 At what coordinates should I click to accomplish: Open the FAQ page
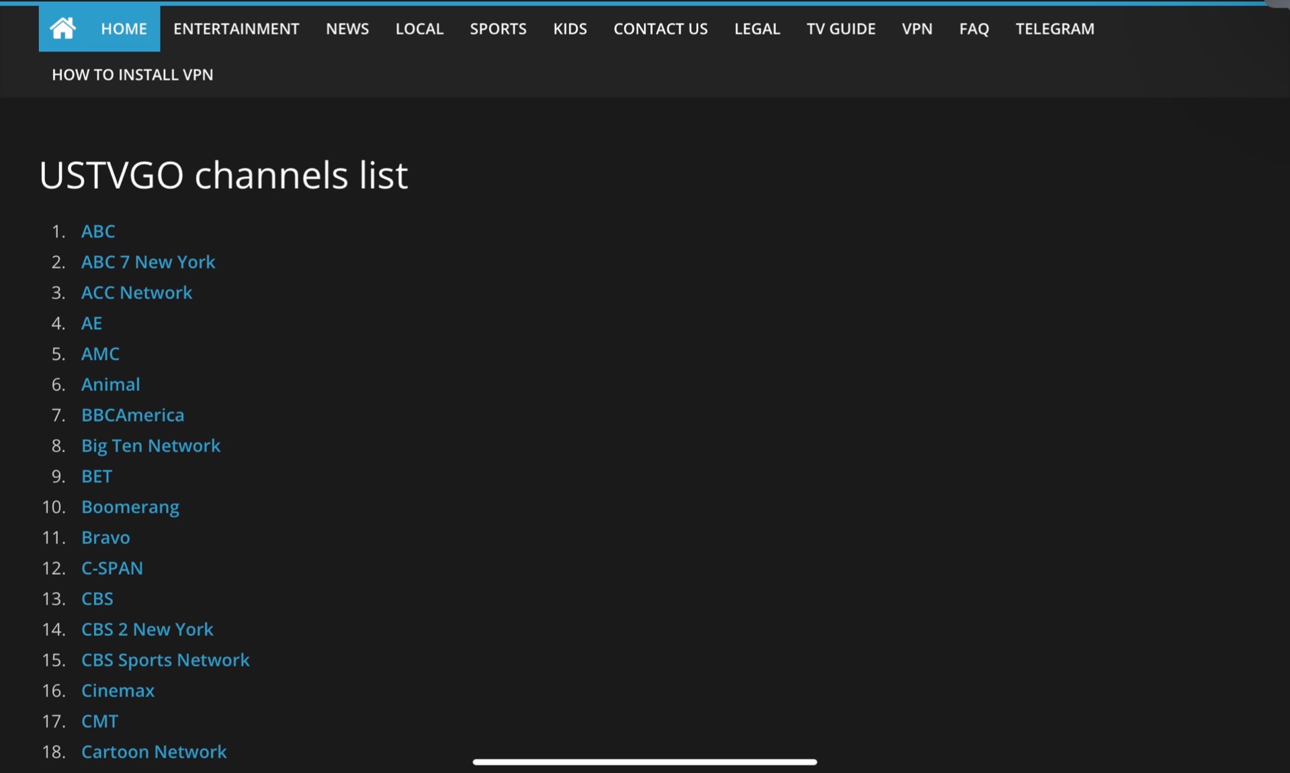pyautogui.click(x=974, y=29)
